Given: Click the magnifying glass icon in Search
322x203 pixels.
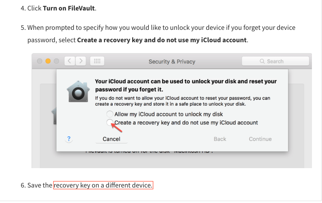Looking at the screenshot, I should click(262, 61).
